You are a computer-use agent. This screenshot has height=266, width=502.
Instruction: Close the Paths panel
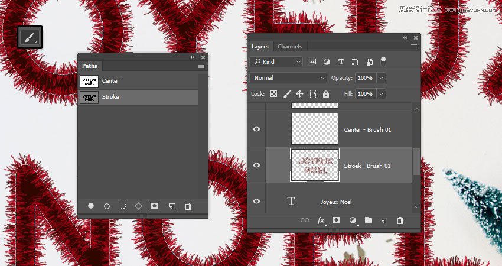[x=203, y=57]
